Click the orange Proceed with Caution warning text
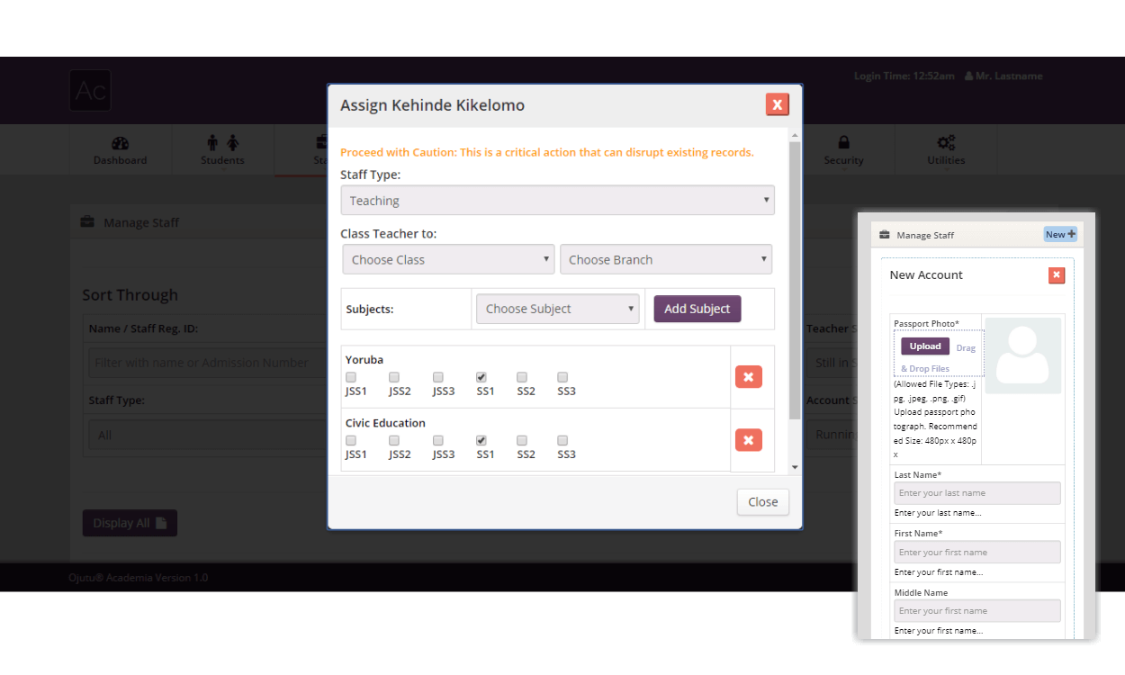This screenshot has width=1125, height=675. [547, 152]
